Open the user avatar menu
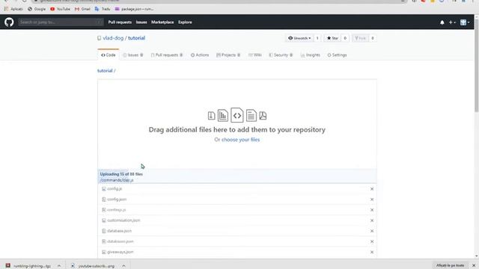 (465, 22)
